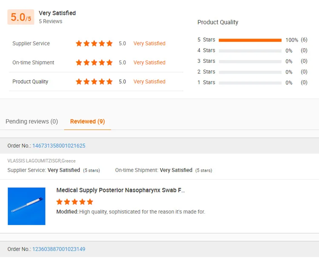Open order number 123603887001023149

tap(59, 249)
